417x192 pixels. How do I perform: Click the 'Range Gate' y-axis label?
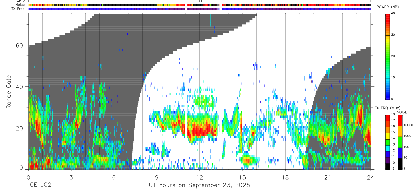9,92
